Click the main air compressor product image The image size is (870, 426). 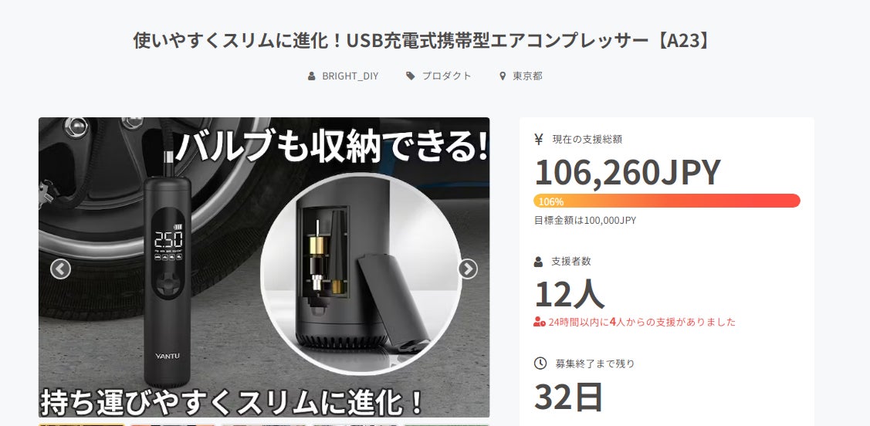(264, 267)
